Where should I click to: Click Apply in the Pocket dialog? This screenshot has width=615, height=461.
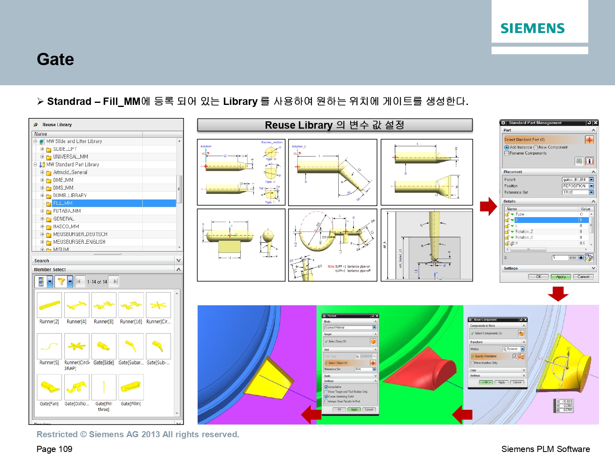tap(354, 409)
